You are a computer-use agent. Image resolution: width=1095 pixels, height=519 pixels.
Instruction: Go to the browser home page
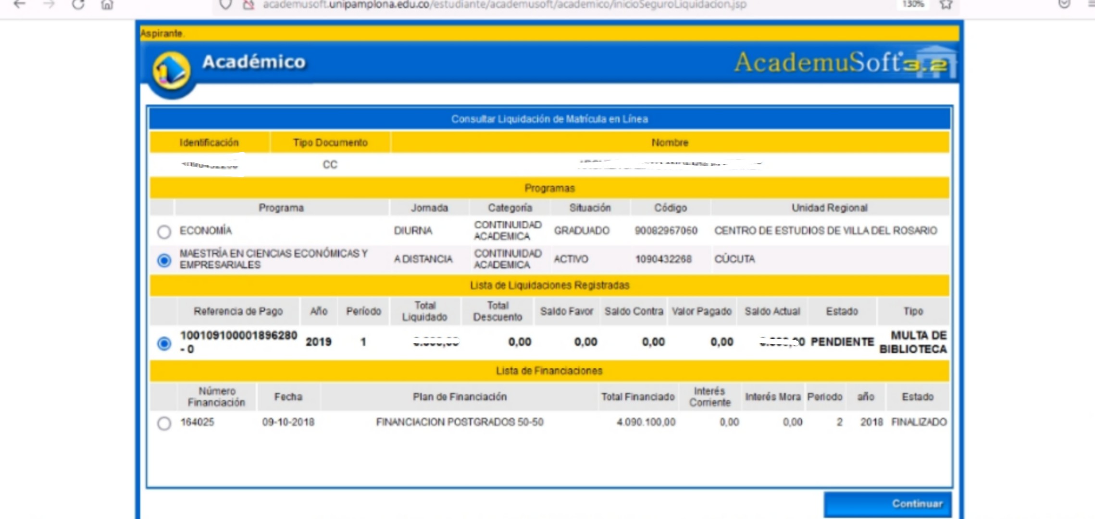(107, 4)
